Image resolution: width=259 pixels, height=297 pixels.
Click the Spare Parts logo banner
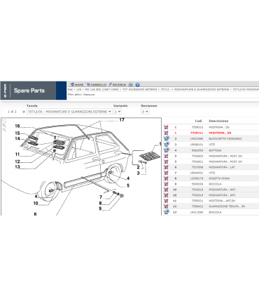(x=34, y=91)
